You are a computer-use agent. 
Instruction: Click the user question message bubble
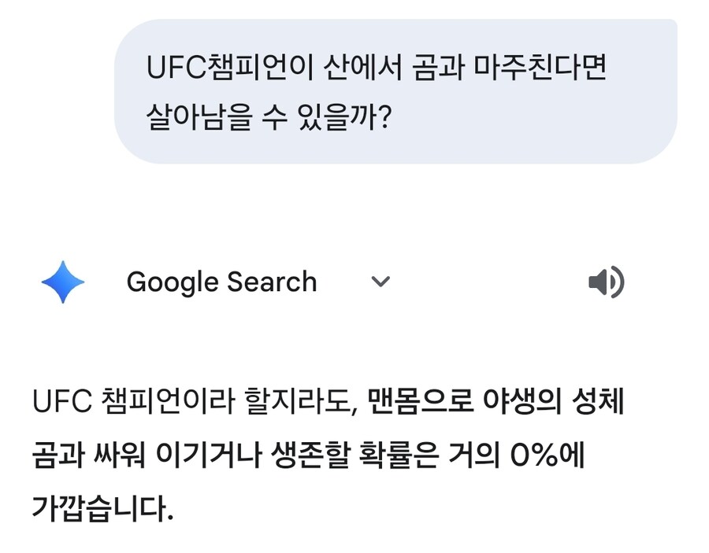[395, 91]
